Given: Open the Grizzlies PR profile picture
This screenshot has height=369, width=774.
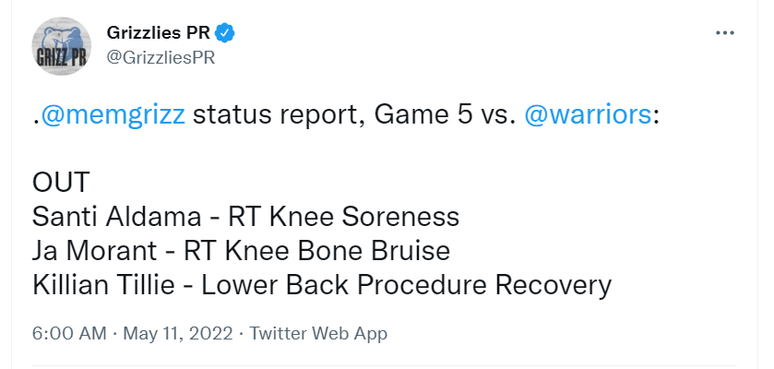Looking at the screenshot, I should [x=62, y=46].
